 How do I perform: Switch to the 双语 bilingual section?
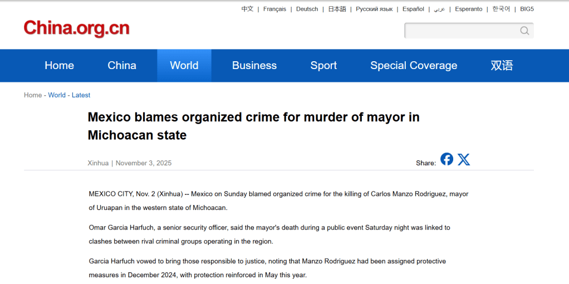[502, 66]
